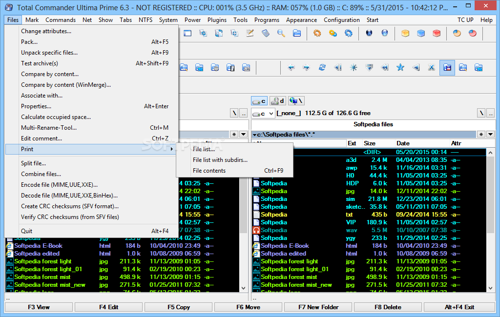Sort right panel by Ext column header
Screen dimensions: 500x317
pos(354,143)
